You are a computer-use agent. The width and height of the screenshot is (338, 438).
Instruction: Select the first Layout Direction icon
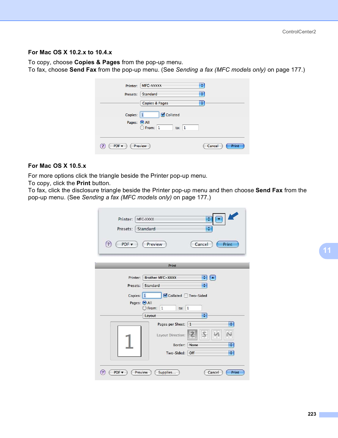point(192,334)
